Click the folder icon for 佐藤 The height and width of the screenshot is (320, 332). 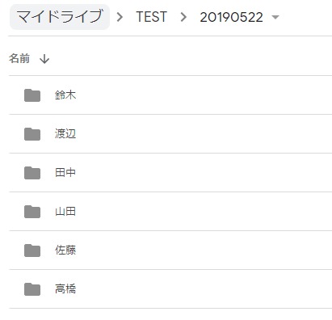tap(32, 251)
